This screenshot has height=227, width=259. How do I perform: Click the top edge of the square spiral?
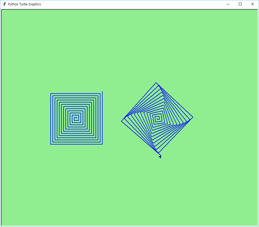pos(75,94)
